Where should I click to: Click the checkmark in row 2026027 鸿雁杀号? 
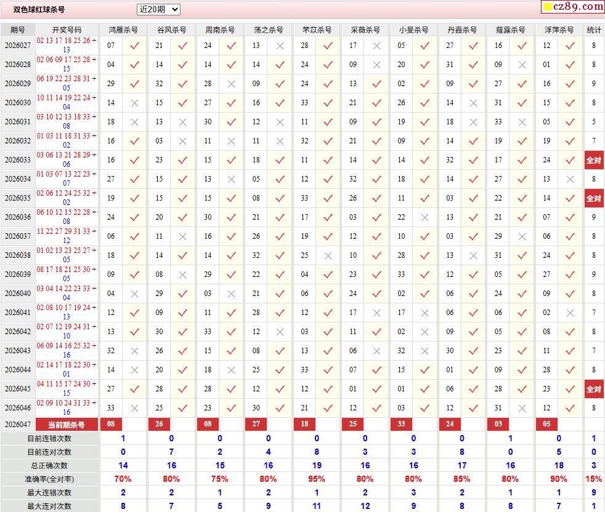[134, 46]
